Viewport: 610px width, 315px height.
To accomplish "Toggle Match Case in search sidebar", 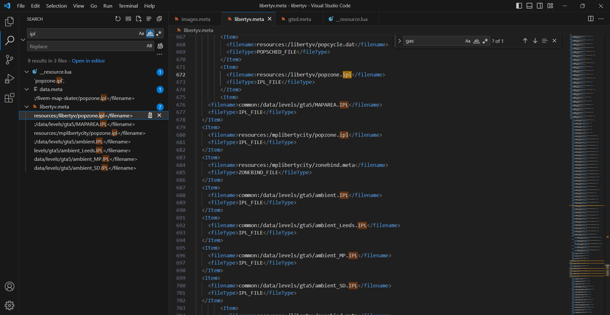I will pyautogui.click(x=141, y=34).
